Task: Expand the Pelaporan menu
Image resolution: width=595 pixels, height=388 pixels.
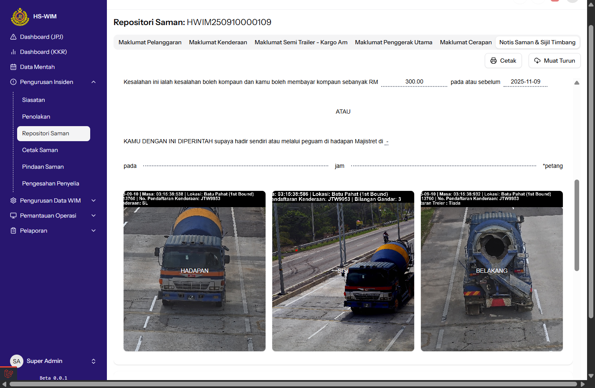Action: pos(94,231)
